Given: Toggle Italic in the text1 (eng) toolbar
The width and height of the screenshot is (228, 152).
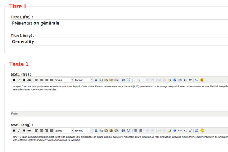Looking at the screenshot, I should pos(19,130).
